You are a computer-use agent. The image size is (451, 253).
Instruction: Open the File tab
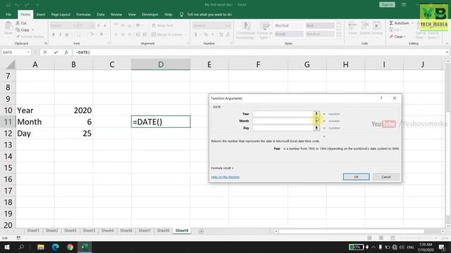8,14
